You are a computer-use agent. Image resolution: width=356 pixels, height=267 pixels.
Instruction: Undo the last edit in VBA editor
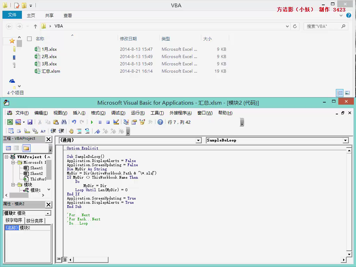pos(74,122)
